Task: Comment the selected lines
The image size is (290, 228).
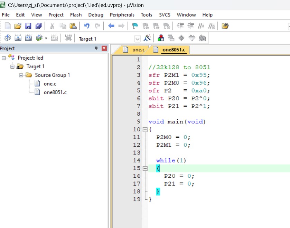Action: [x=201, y=26]
